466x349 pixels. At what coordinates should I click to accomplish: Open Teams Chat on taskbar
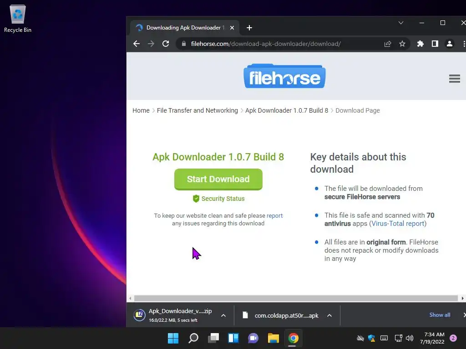(253, 338)
